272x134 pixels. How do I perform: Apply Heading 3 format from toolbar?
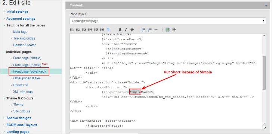(x=84, y=29)
